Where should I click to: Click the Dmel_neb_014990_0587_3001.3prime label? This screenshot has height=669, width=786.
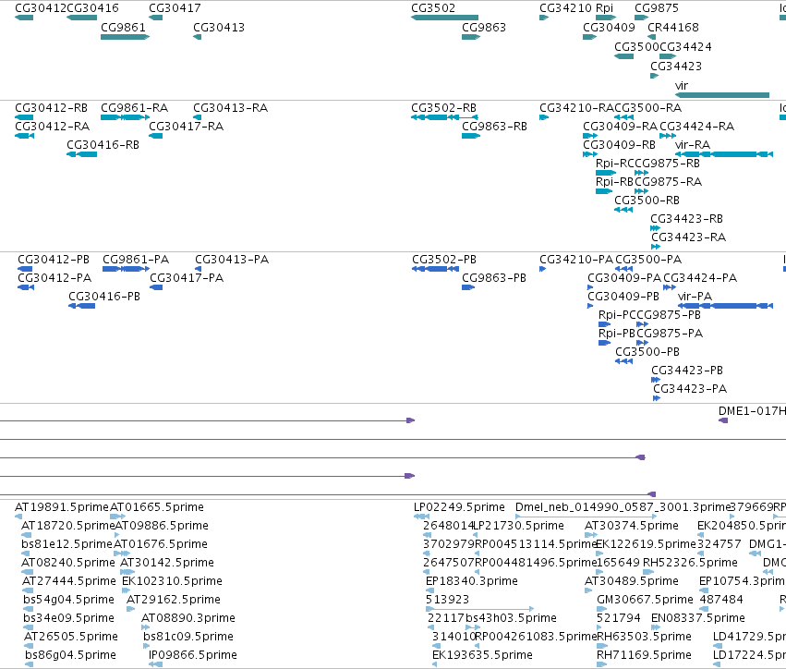pos(623,507)
